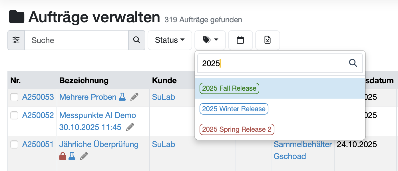
Task: Open the Status dropdown
Action: (x=170, y=40)
